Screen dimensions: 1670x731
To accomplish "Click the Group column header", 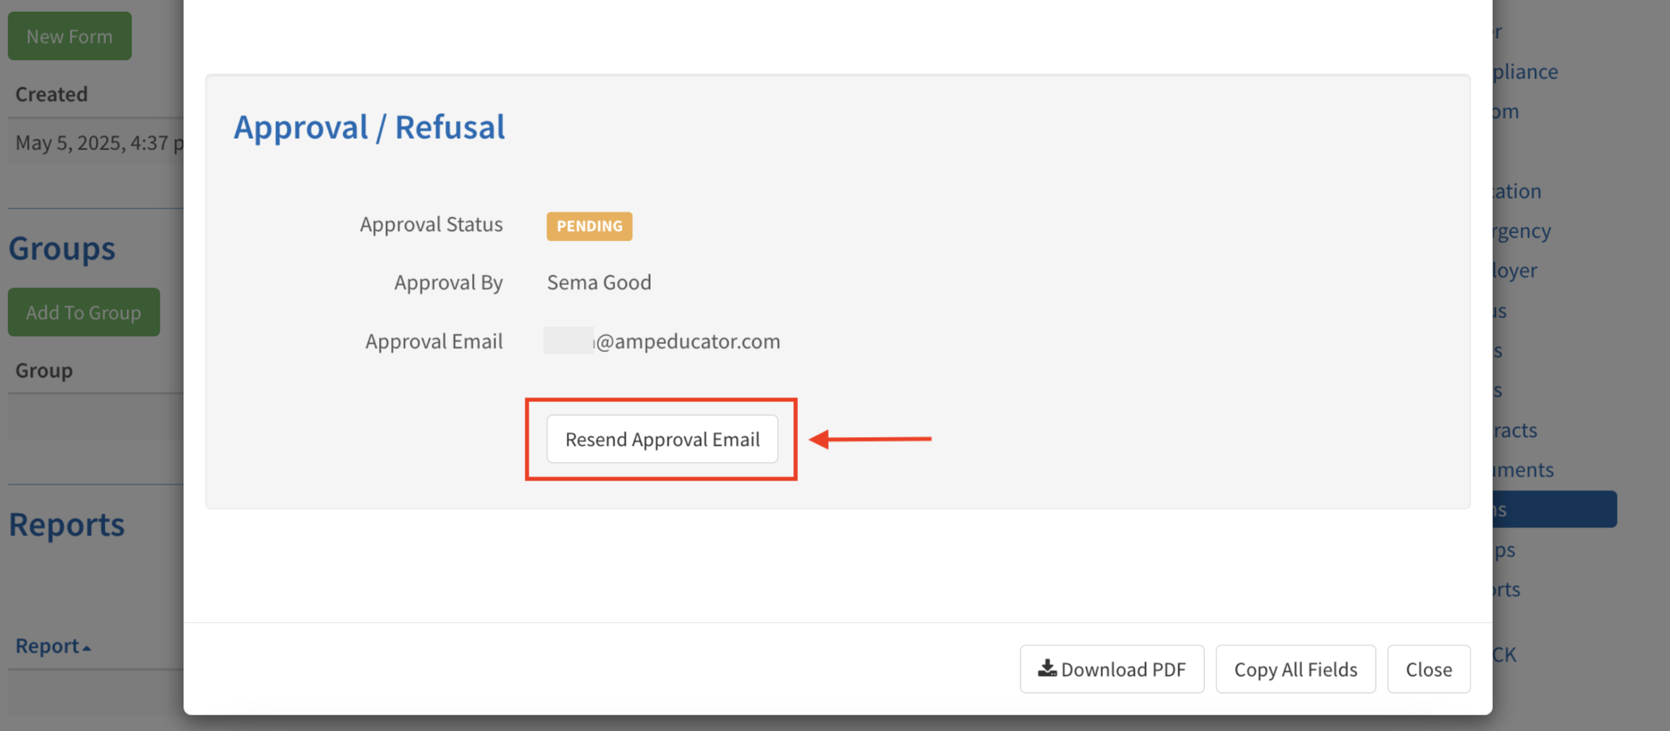I will point(44,371).
